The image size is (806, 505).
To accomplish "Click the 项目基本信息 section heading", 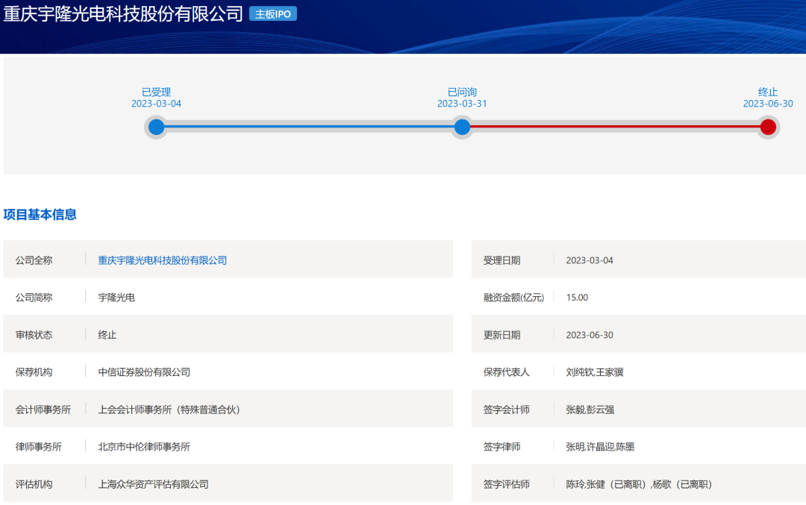I will coord(40,214).
